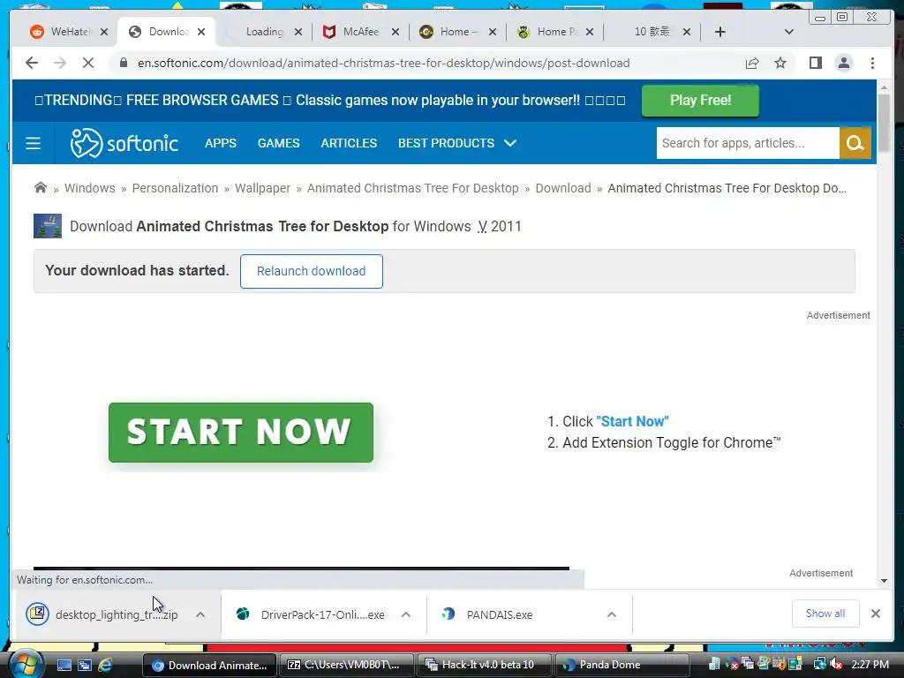Open the Windows breadcrumb link

(x=89, y=188)
